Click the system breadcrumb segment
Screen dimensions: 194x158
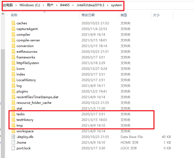pyautogui.click(x=117, y=5)
